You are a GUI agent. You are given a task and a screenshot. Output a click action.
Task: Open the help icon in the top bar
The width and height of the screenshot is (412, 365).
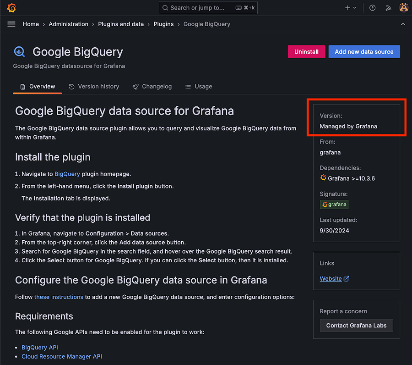(372, 7)
